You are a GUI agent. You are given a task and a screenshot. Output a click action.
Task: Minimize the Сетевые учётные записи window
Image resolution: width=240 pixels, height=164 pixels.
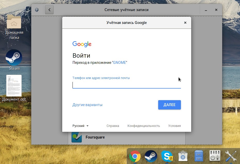click(206, 10)
